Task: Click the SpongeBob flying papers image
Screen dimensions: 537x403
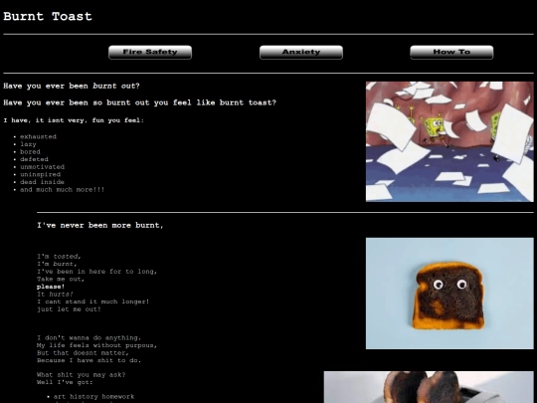Action: [x=449, y=141]
